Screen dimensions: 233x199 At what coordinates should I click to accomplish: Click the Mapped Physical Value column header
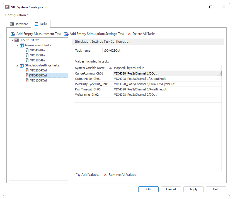tap(167, 68)
